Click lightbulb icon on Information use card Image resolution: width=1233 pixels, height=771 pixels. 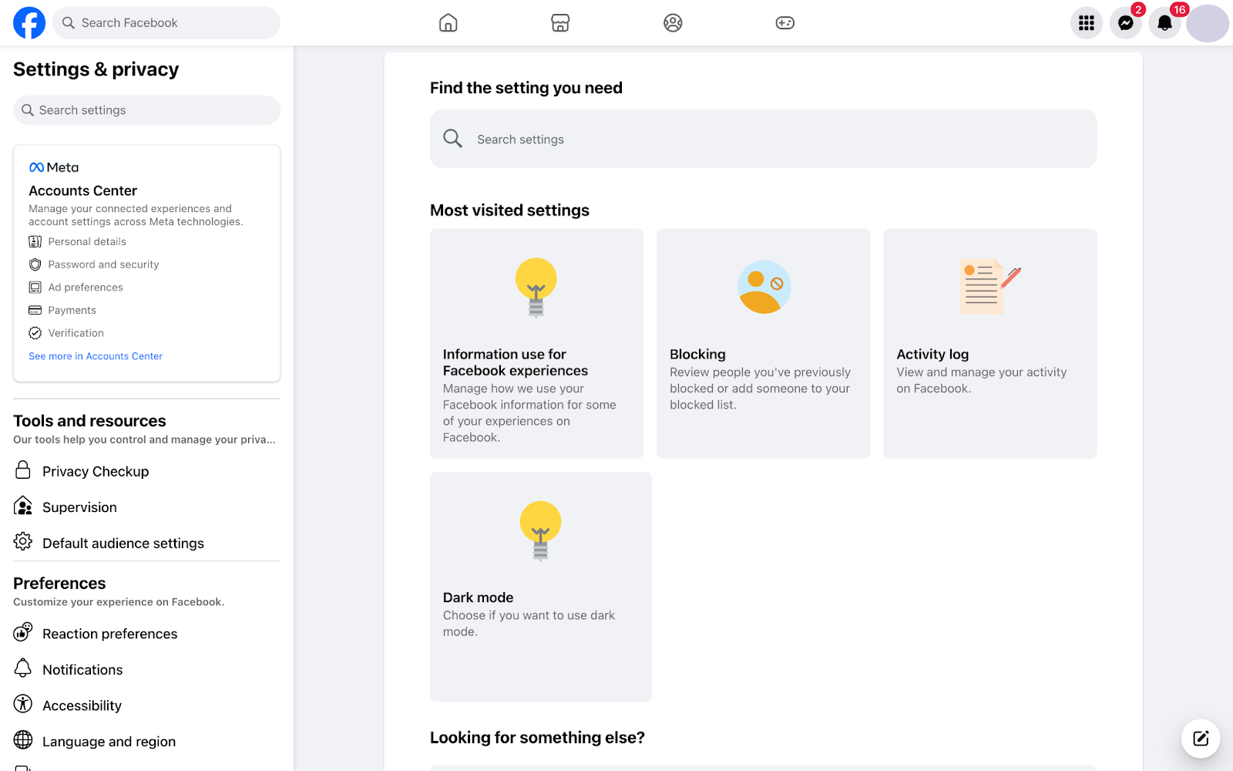(x=536, y=288)
